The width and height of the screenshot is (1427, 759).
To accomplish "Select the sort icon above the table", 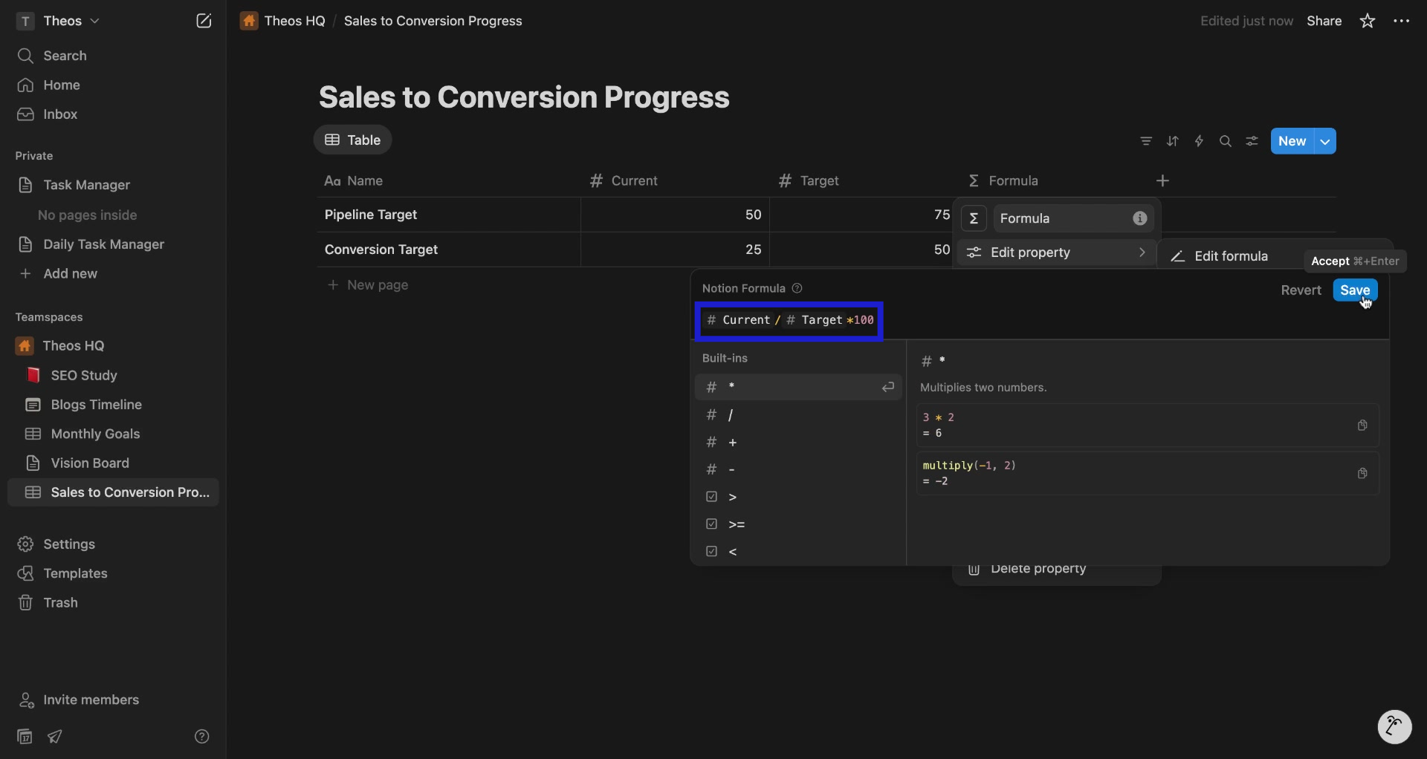I will 1173,141.
